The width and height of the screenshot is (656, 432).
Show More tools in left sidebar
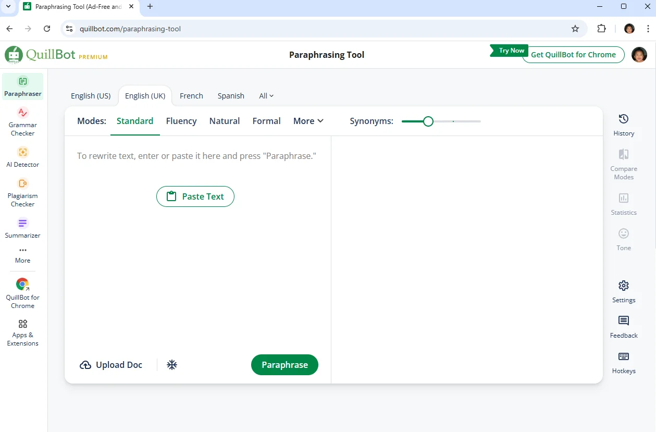coord(23,255)
